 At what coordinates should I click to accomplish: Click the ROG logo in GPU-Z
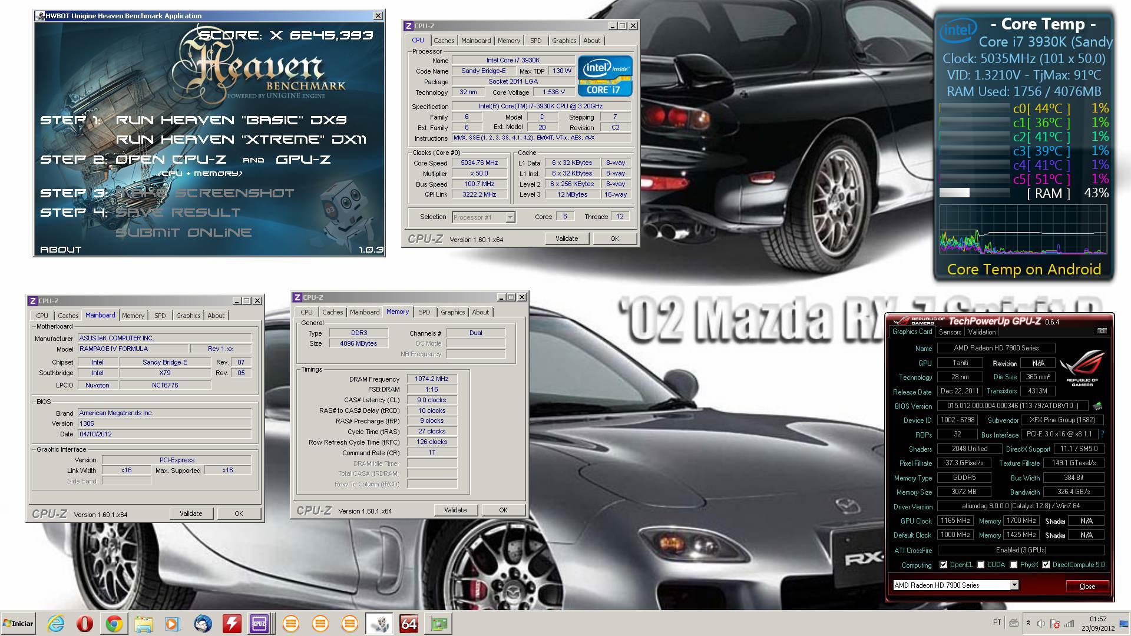pyautogui.click(x=1082, y=367)
